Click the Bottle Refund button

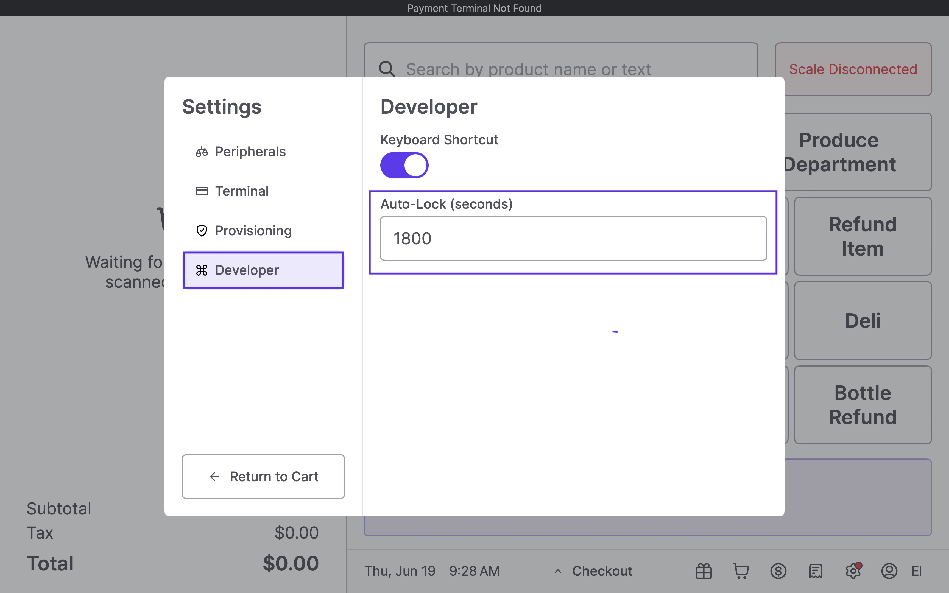tap(862, 405)
